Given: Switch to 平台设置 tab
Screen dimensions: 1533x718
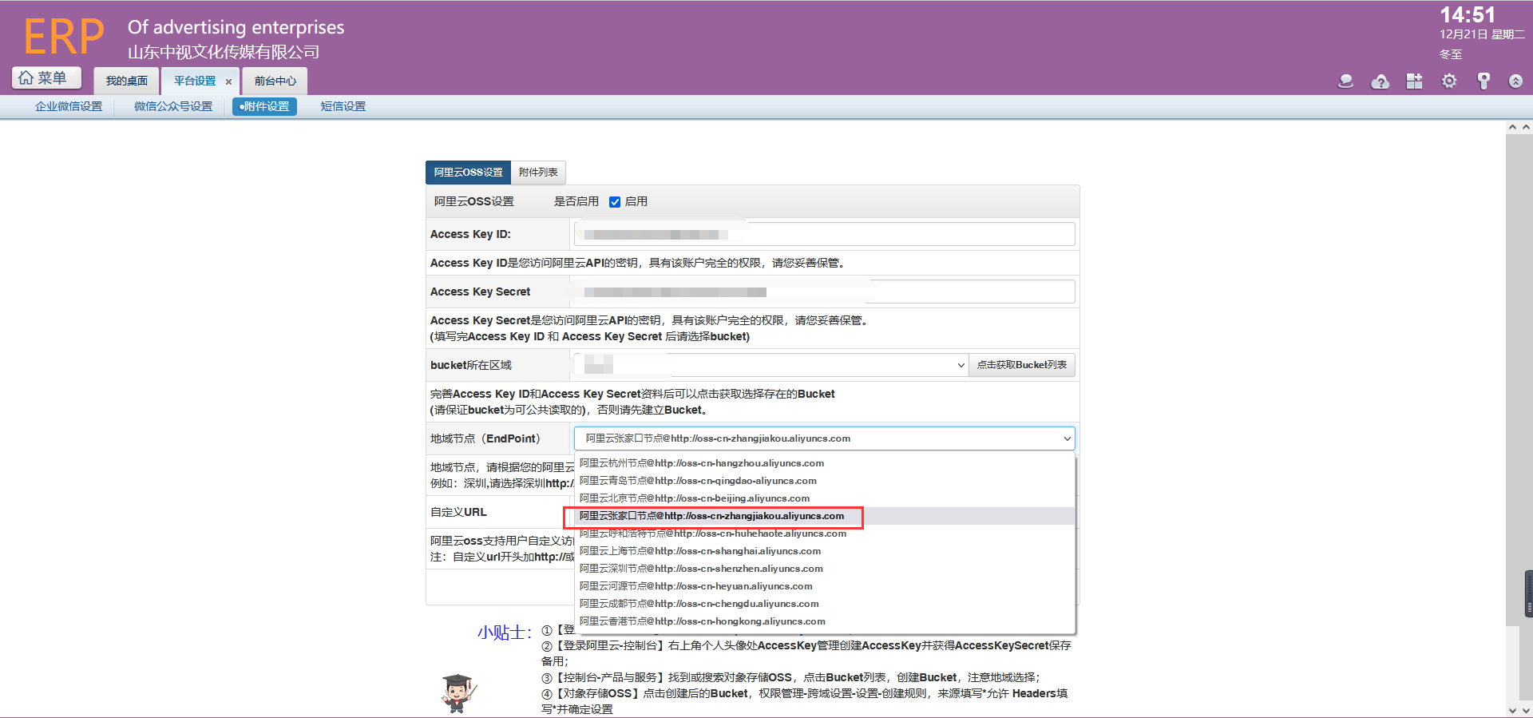Looking at the screenshot, I should tap(195, 81).
